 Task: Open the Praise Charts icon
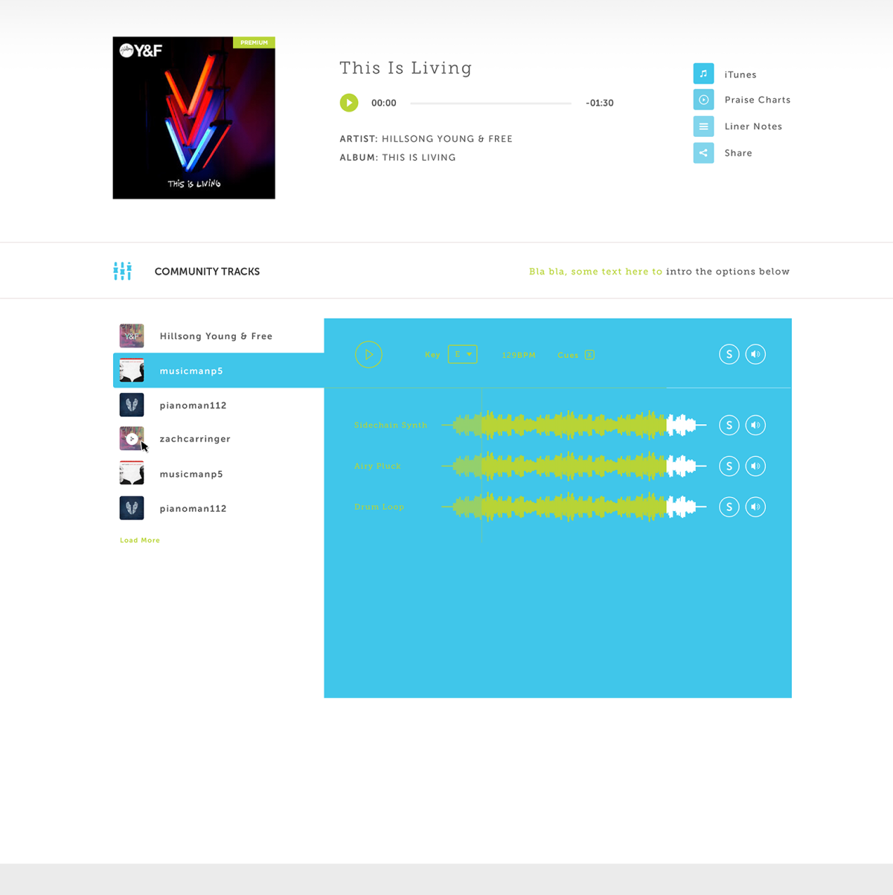[703, 100]
